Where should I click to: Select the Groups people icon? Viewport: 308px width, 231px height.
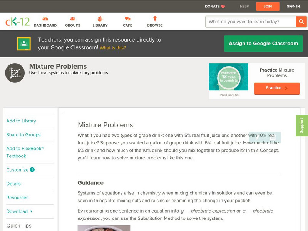pyautogui.click(x=72, y=18)
